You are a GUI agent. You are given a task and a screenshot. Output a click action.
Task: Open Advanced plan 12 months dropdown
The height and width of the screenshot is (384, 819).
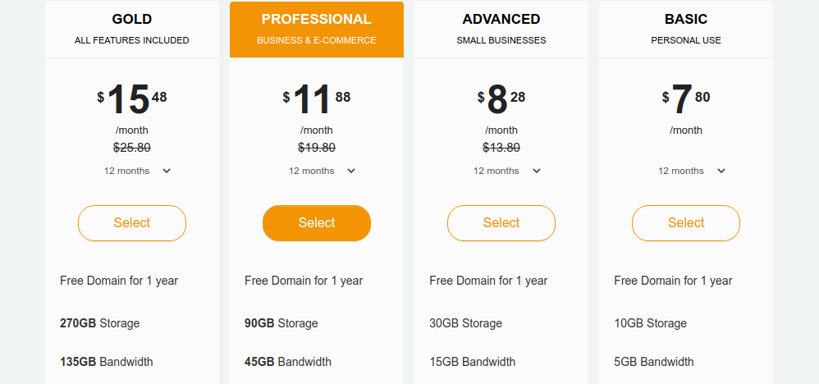point(506,171)
